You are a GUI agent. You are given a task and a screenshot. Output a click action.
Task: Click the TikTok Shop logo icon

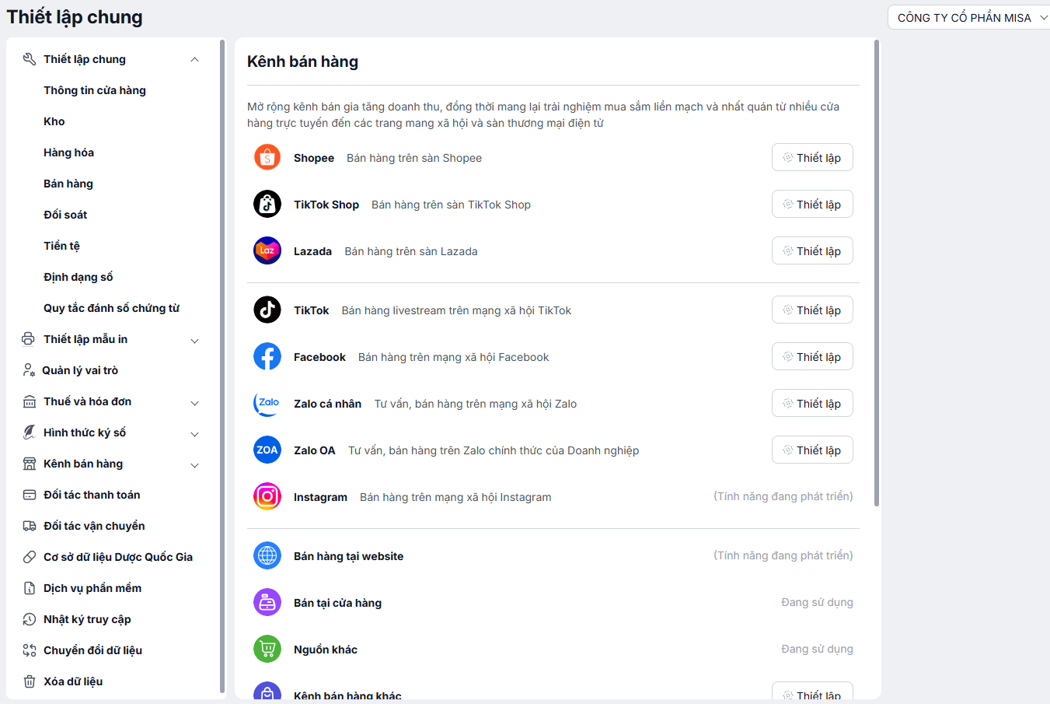click(267, 204)
